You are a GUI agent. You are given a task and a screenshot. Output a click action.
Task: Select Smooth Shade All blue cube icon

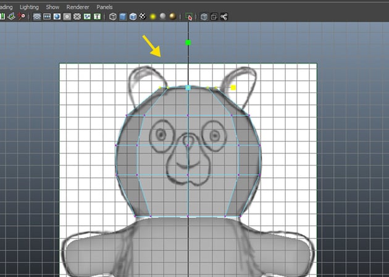[123, 17]
